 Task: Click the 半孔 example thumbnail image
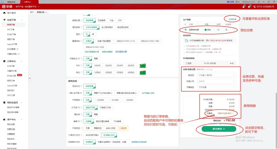(143, 66)
